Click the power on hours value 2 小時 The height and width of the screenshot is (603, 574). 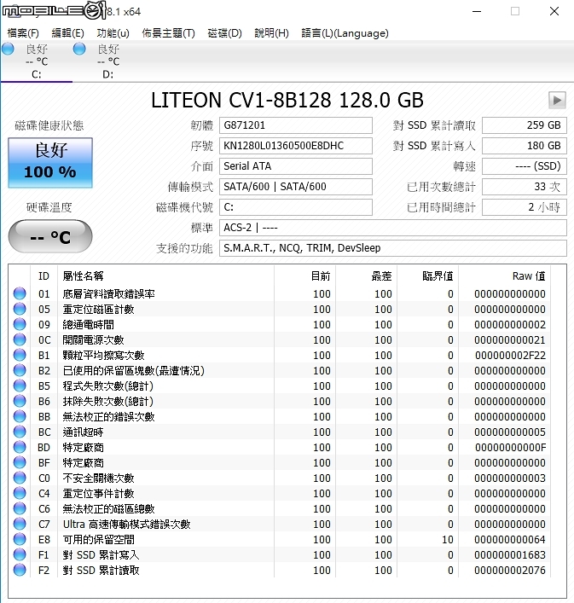[525, 207]
